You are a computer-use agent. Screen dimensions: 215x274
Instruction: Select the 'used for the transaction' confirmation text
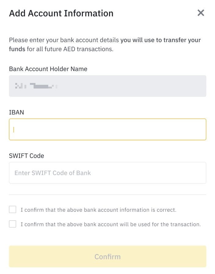pyautogui.click(x=111, y=224)
